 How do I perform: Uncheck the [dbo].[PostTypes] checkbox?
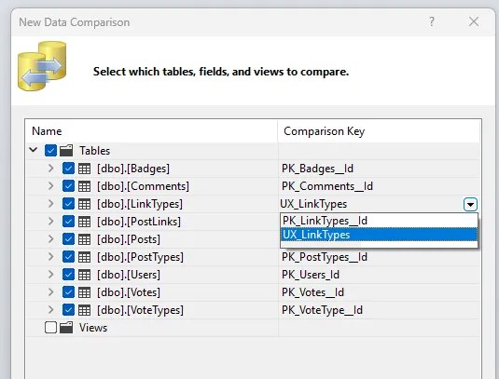[68, 257]
